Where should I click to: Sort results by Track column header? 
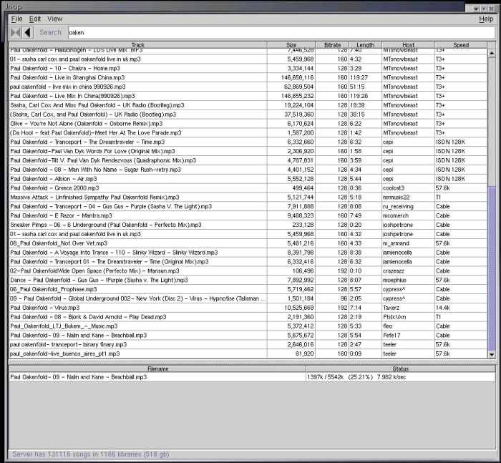click(x=138, y=45)
